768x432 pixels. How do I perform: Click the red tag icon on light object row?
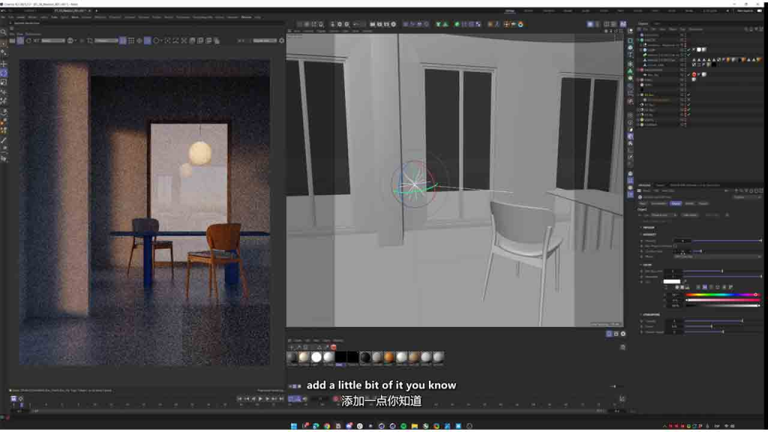point(694,74)
